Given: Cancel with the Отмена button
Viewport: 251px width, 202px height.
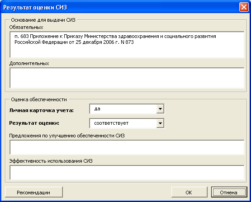Looking at the screenshot, I should (229, 192).
